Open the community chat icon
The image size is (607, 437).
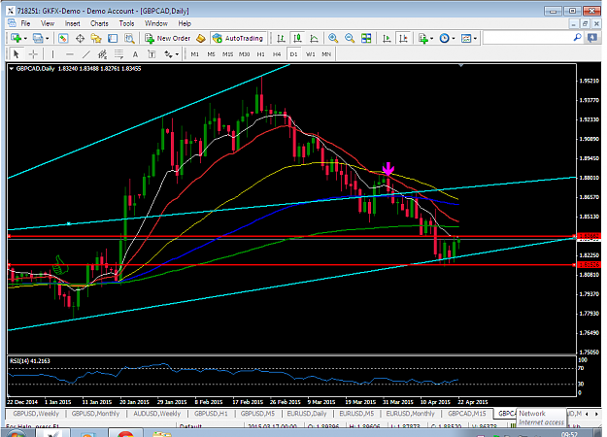point(591,38)
